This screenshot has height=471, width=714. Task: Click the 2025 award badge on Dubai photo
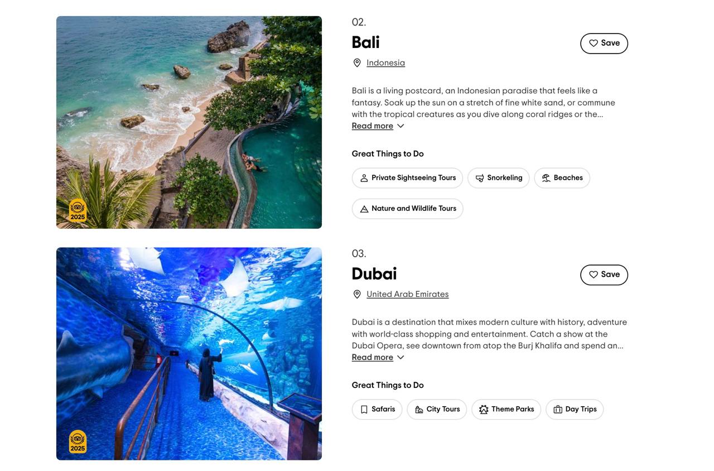point(78,442)
